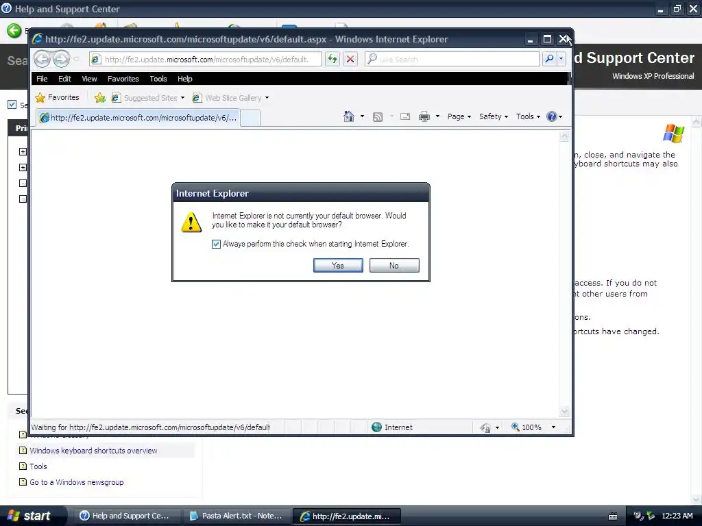The image size is (702, 526).
Task: Click the Search magnifier button
Action: (549, 59)
